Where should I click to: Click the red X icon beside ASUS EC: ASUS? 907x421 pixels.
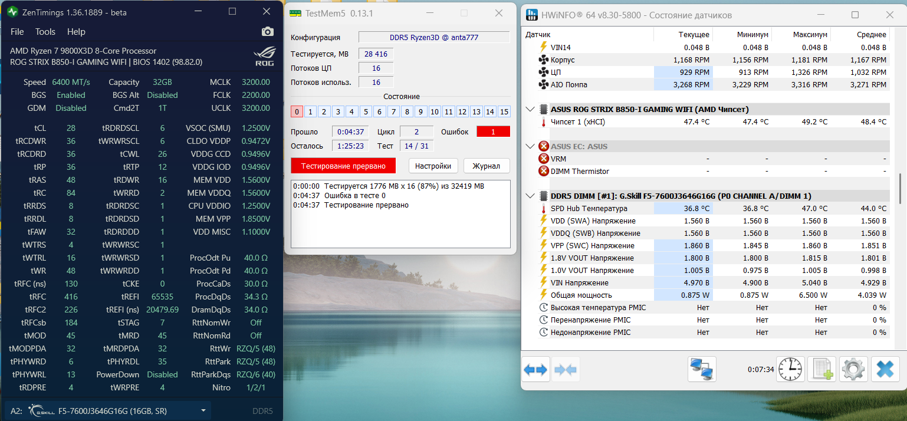[544, 146]
